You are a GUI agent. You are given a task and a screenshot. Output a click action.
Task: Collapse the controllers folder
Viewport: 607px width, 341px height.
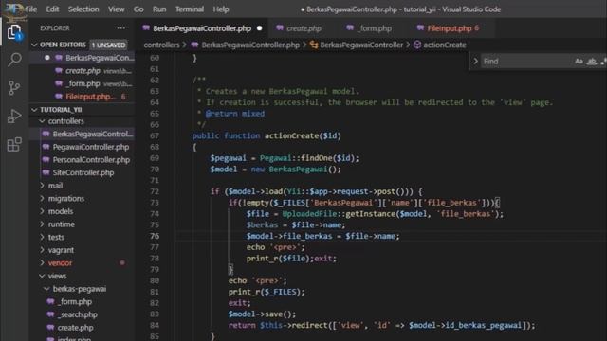click(x=42, y=121)
